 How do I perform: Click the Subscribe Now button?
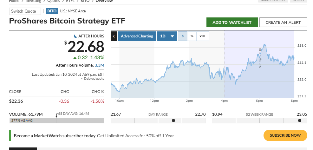tap(285, 135)
